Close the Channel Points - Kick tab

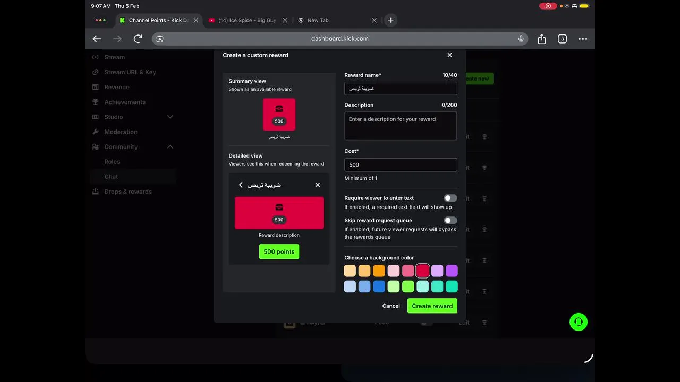click(x=196, y=20)
